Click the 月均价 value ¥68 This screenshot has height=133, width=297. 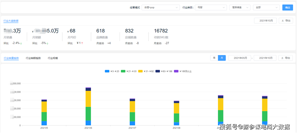click(71, 31)
